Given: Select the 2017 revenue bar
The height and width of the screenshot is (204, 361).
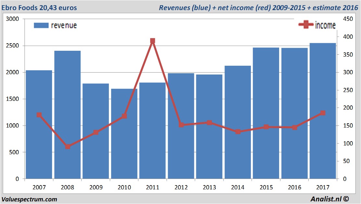Looking at the screenshot, I should coord(323,146).
